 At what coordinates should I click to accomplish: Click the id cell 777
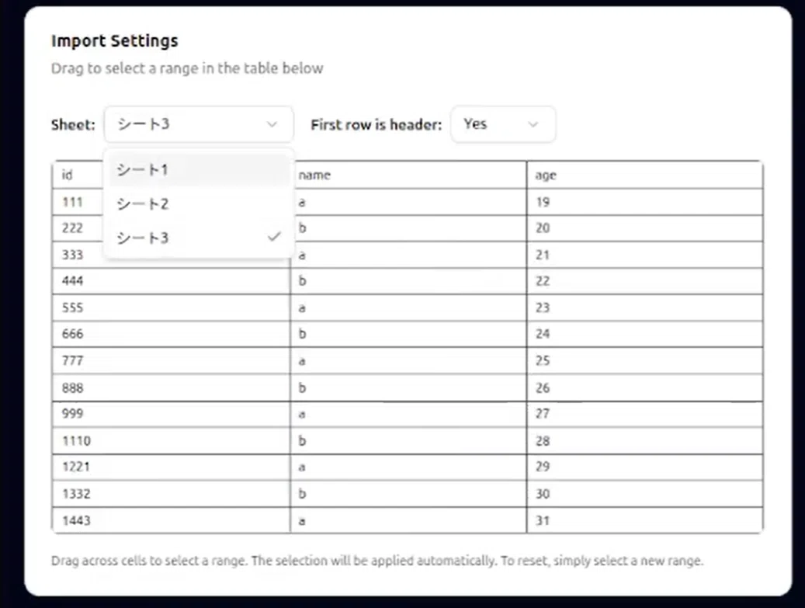pyautogui.click(x=171, y=360)
